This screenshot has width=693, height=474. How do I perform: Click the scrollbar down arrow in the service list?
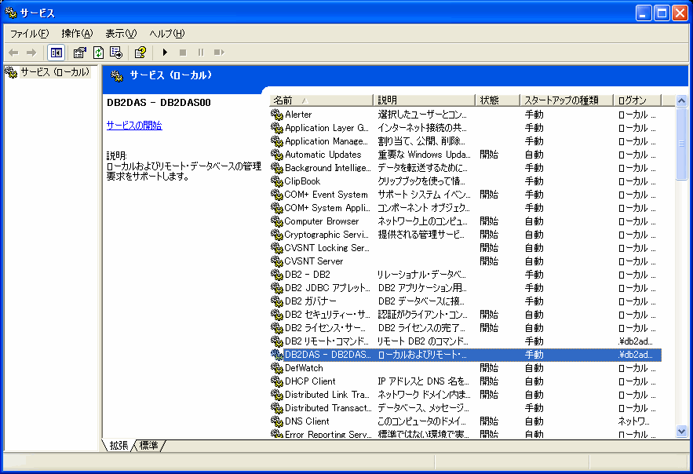coord(681,431)
